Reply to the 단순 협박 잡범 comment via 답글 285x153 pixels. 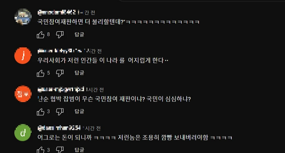pos(79,112)
